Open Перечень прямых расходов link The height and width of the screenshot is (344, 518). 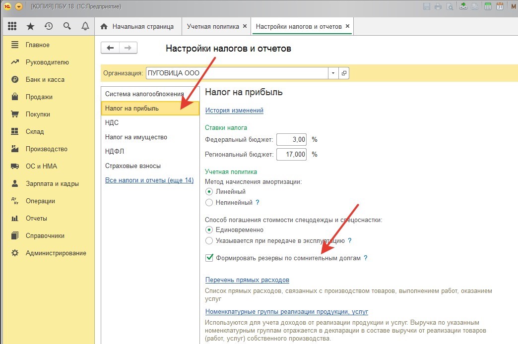pyautogui.click(x=247, y=280)
